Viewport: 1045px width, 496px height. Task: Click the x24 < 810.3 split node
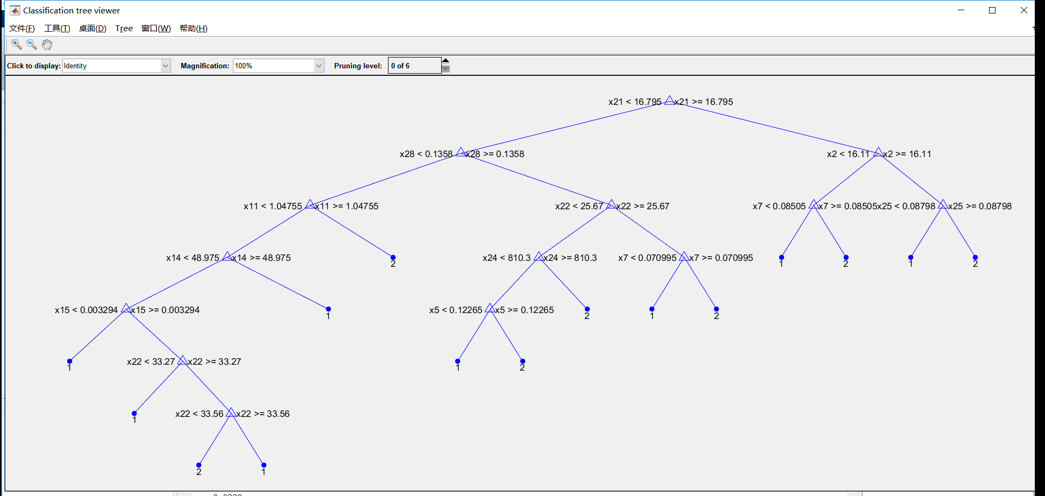point(539,256)
